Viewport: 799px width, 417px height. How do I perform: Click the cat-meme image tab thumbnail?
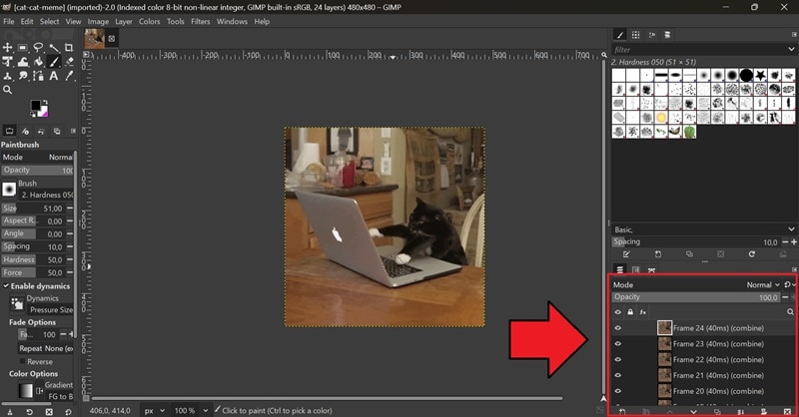[x=94, y=39]
